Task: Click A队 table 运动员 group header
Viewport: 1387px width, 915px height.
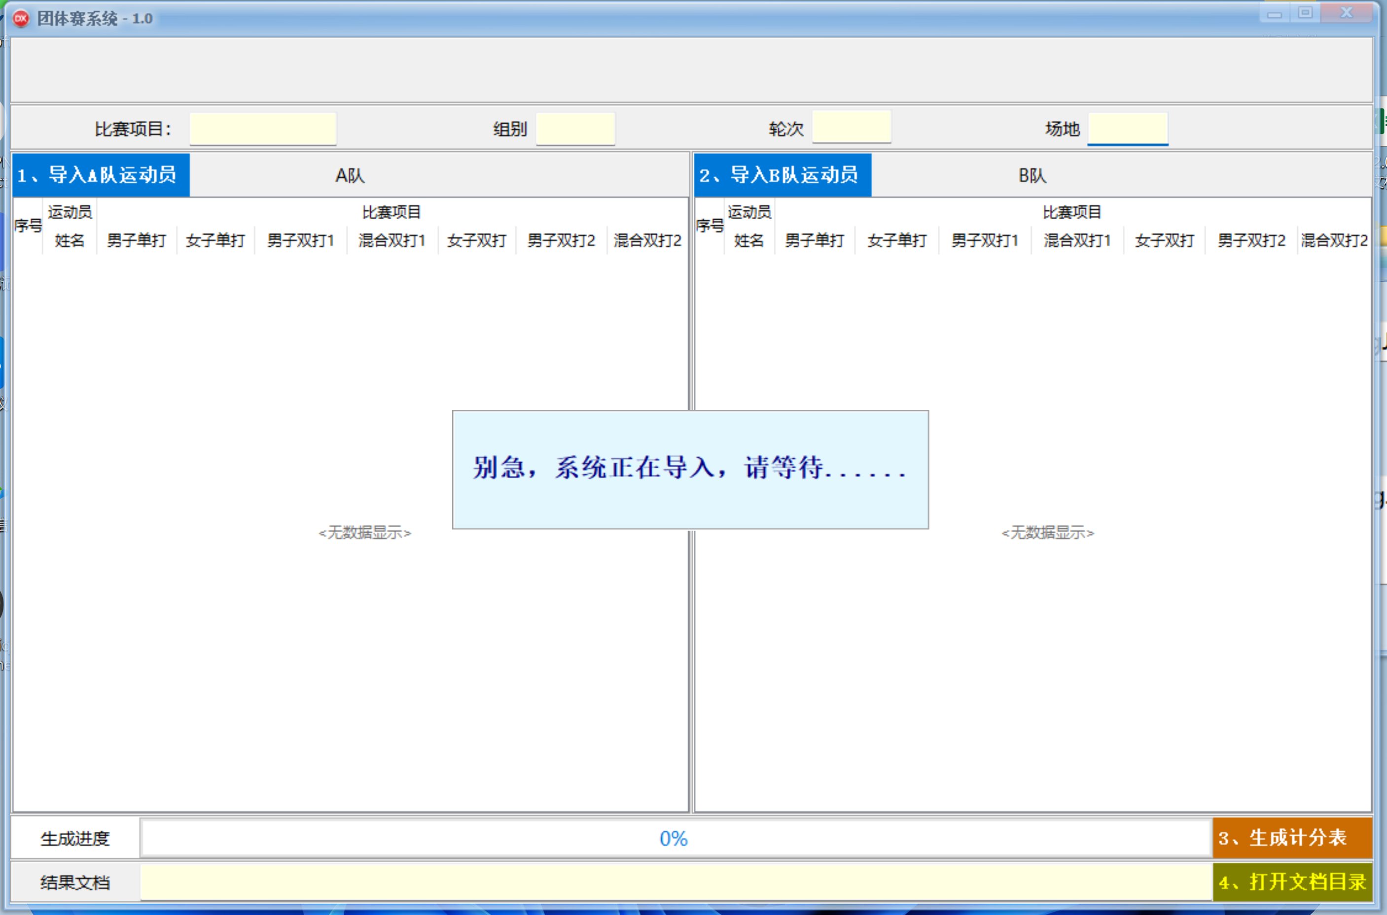Action: (70, 212)
